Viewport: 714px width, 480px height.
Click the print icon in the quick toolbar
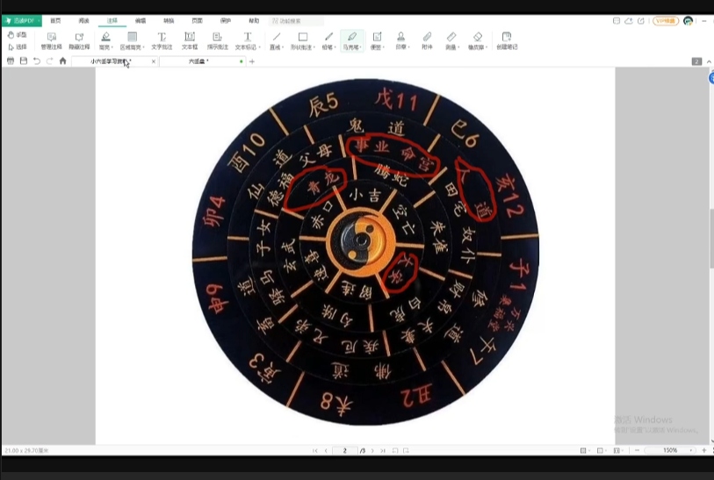[x=11, y=61]
